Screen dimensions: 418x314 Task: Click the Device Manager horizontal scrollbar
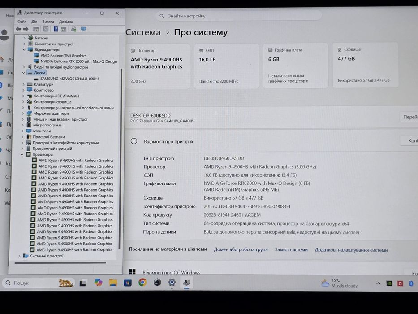pyautogui.click(x=60, y=263)
